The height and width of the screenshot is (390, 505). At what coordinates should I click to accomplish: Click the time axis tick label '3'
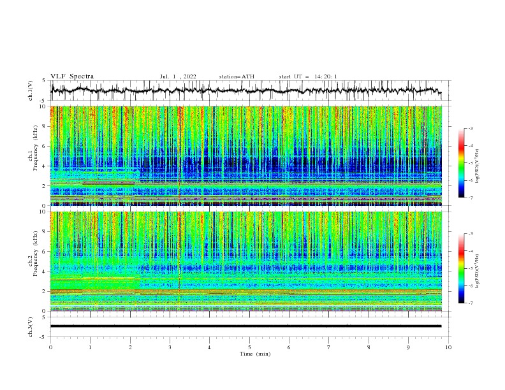click(x=170, y=347)
